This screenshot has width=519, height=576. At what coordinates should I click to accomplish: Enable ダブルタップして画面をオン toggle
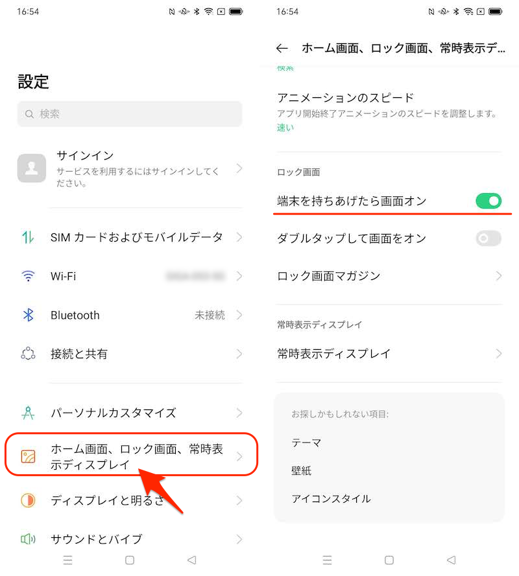click(x=488, y=238)
